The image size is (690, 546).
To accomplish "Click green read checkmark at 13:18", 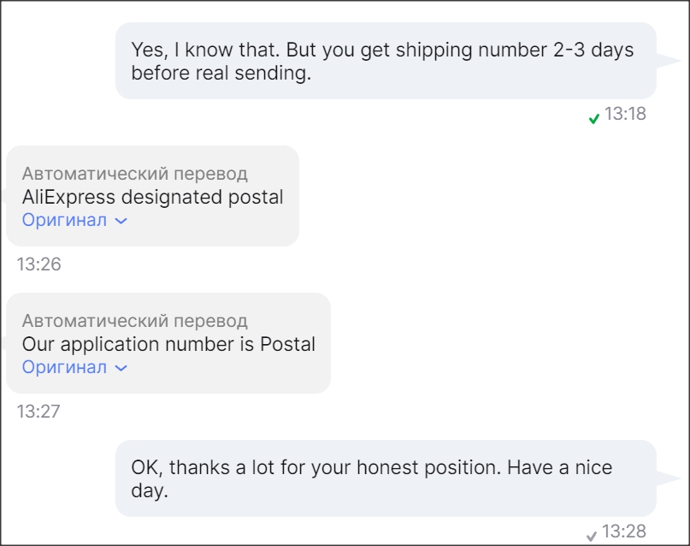I will click(593, 118).
